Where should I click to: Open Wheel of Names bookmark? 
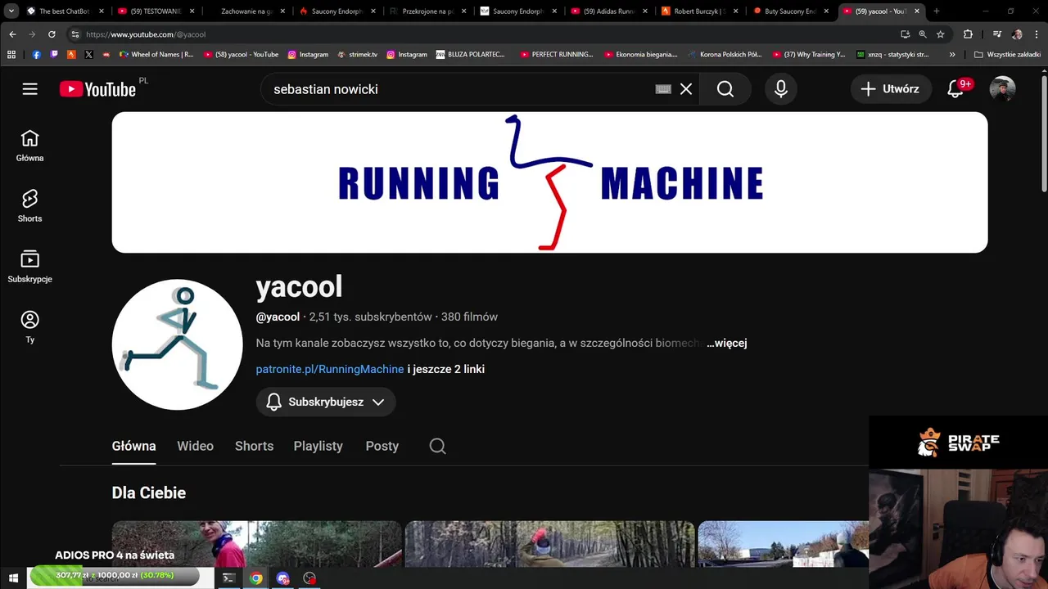click(156, 55)
